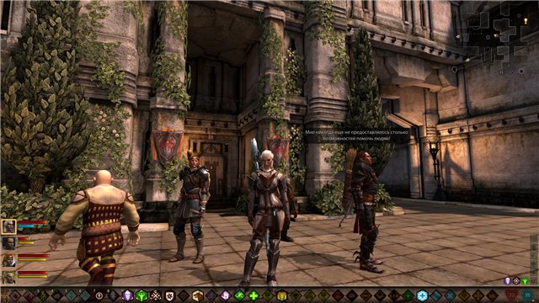Screen dimensions: 539x303
Task: Activate the purple skull ability on hotbar
Action: 127,295
